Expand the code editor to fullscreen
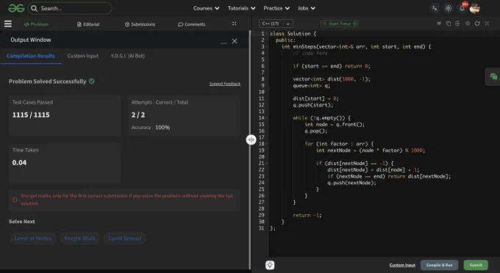 pyautogui.click(x=487, y=23)
